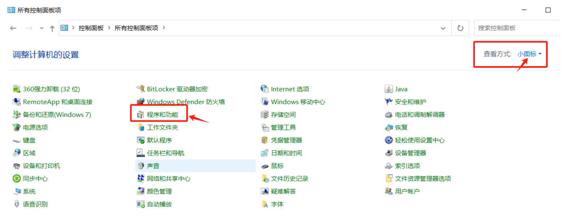Click the 360强力卸载 icon

17,89
